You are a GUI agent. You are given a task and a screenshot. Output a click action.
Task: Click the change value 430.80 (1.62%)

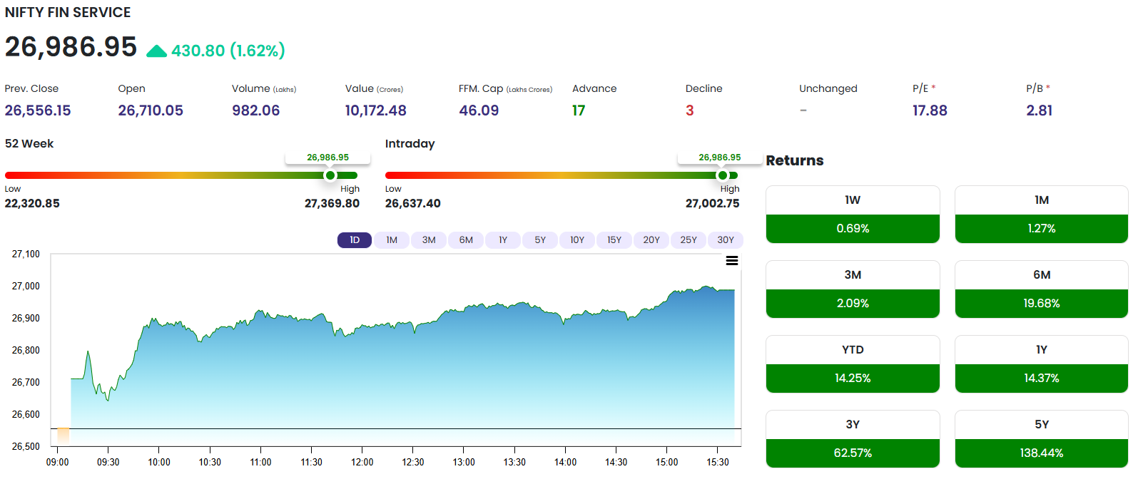(x=228, y=51)
